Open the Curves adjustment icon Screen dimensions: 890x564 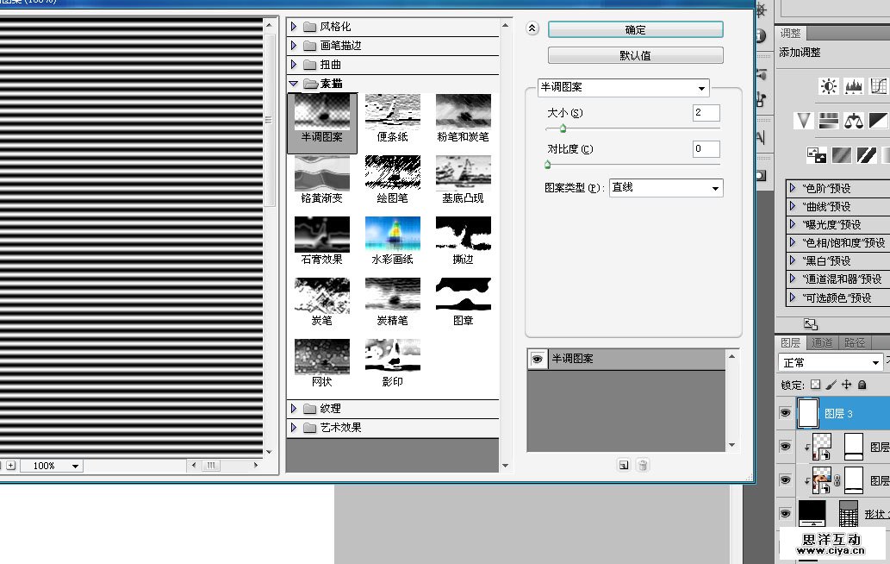pyautogui.click(x=880, y=86)
